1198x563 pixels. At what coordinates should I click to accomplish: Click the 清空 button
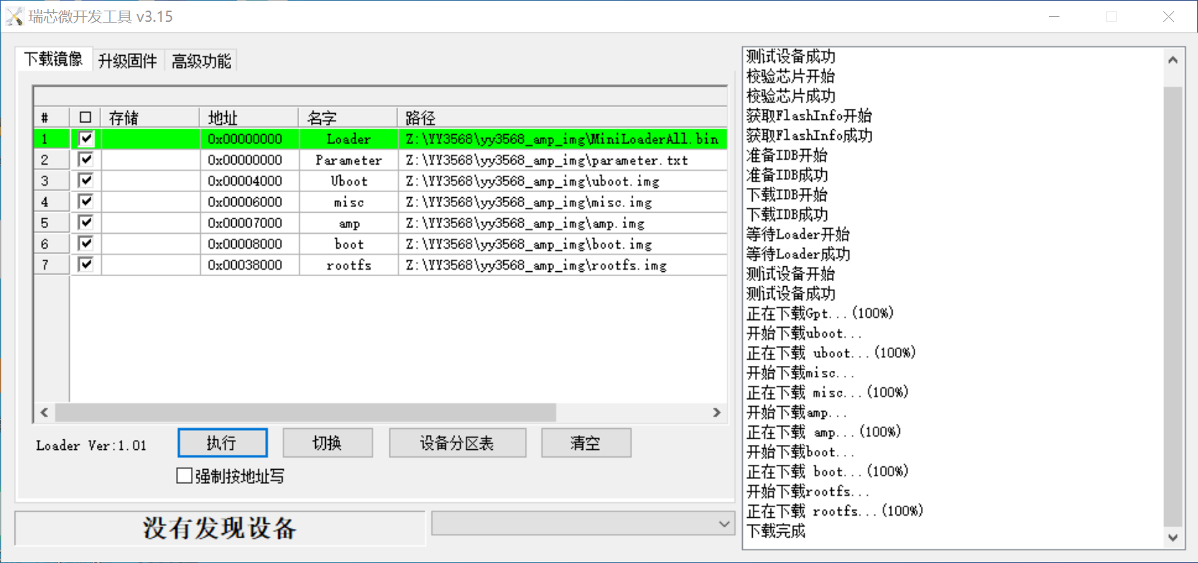[586, 443]
